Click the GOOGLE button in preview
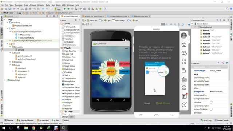 tap(111, 72)
